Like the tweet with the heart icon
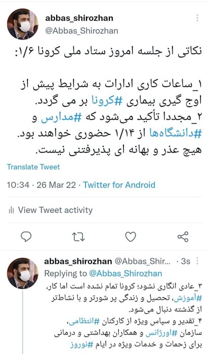 point(131,237)
